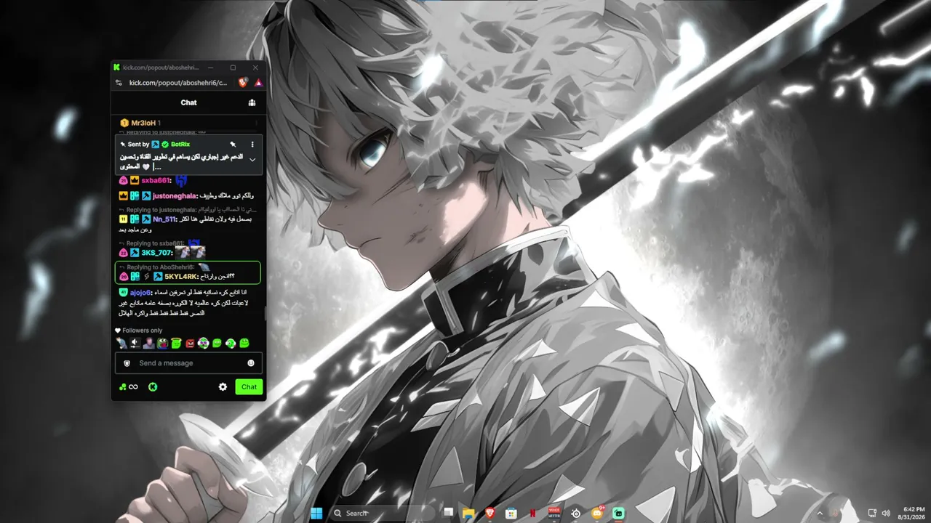Insert the green clown-style emote
Image resolution: width=931 pixels, height=523 pixels.
point(204,343)
